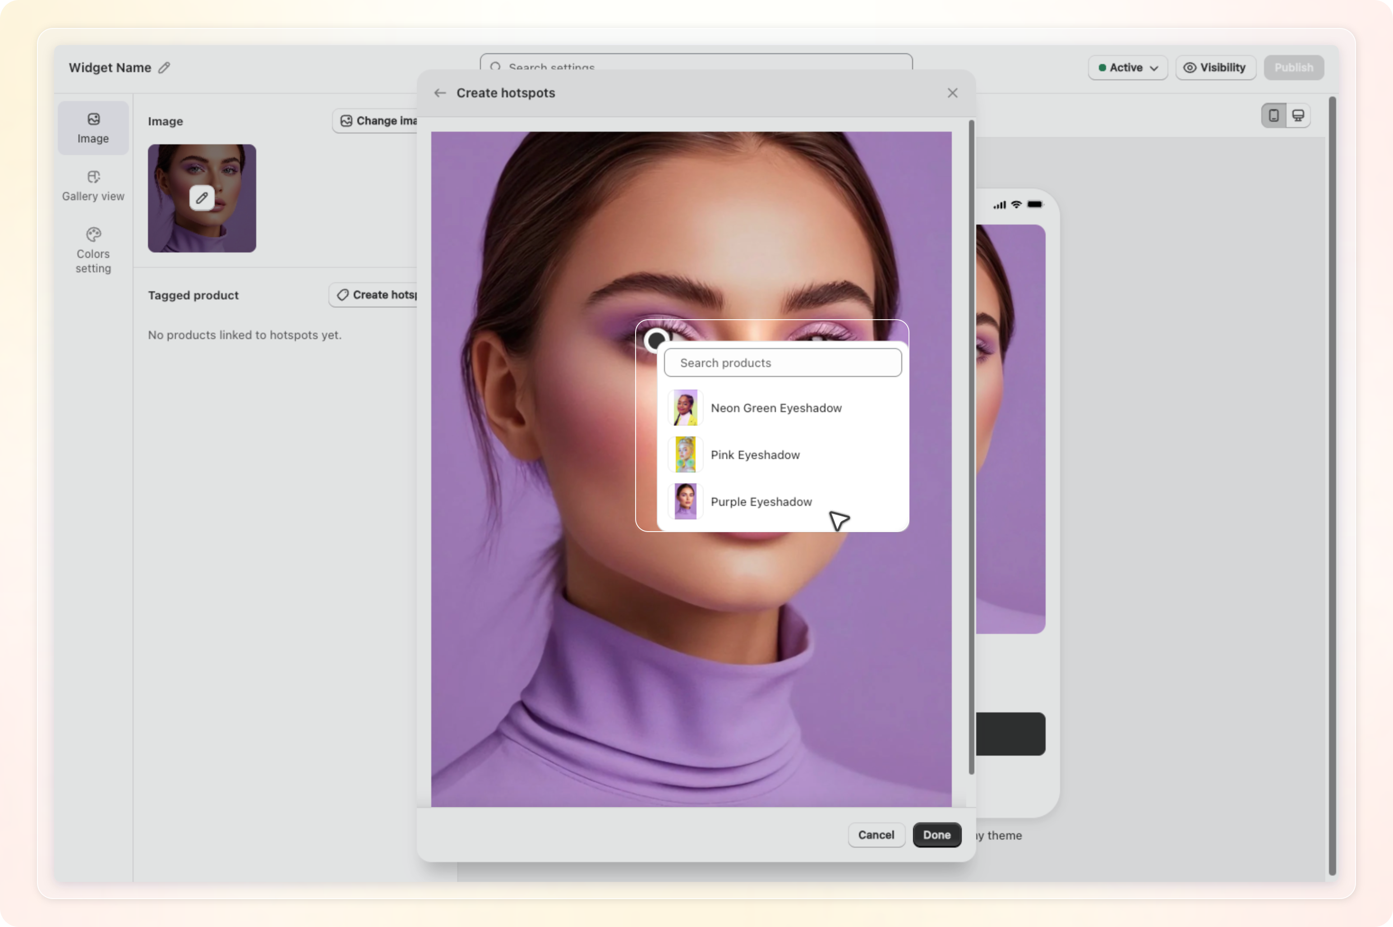Select Purple Eyeshadow product
Viewport: 1393px width, 927px height.
[x=783, y=501]
